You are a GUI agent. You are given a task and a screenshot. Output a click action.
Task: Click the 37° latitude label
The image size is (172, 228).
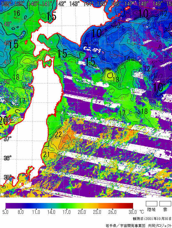(8, 139)
